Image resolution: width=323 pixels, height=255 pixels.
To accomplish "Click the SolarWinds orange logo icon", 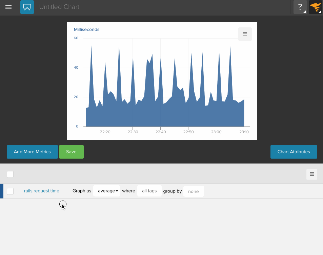I will coord(316,7).
